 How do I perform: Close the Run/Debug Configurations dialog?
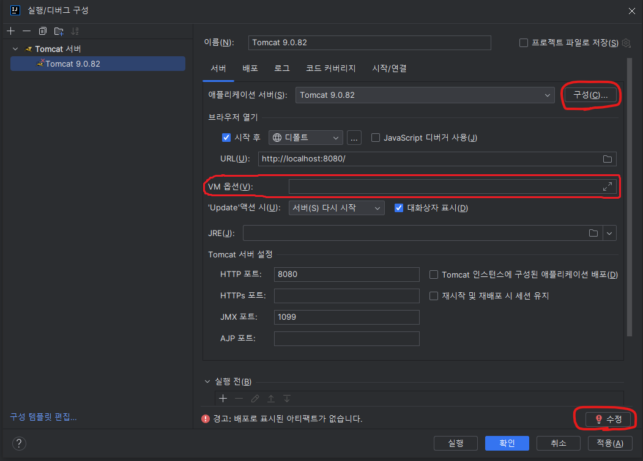(x=631, y=11)
